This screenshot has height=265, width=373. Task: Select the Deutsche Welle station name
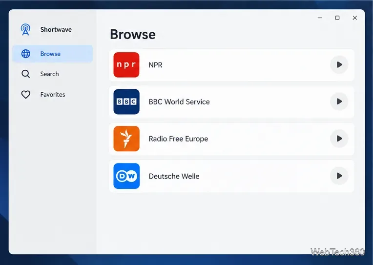click(x=174, y=176)
